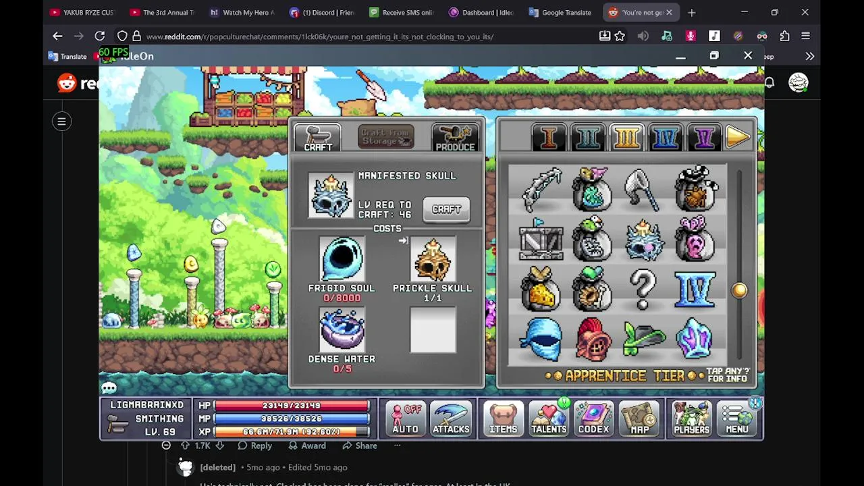Advance to next tiers with yellow arrow
864x486 pixels.
pyautogui.click(x=738, y=138)
